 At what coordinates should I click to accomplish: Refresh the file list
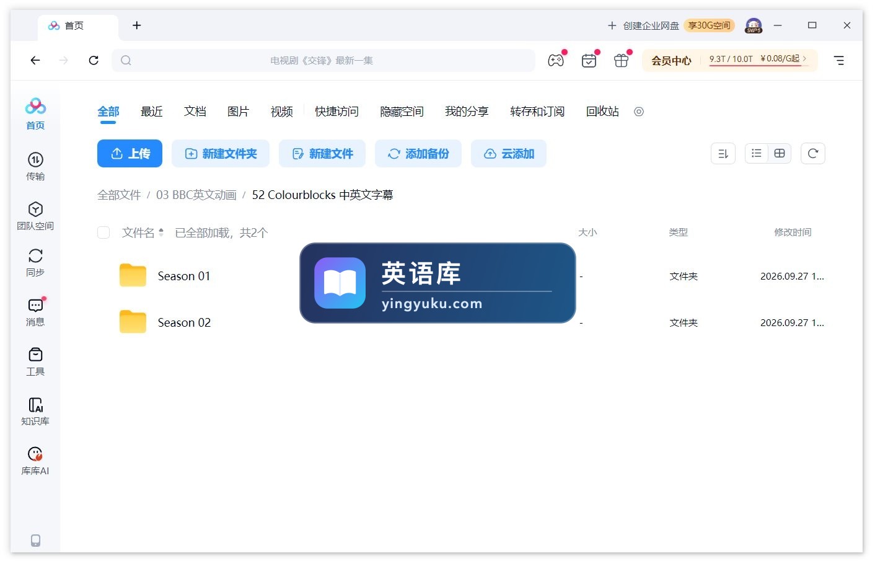coord(813,154)
